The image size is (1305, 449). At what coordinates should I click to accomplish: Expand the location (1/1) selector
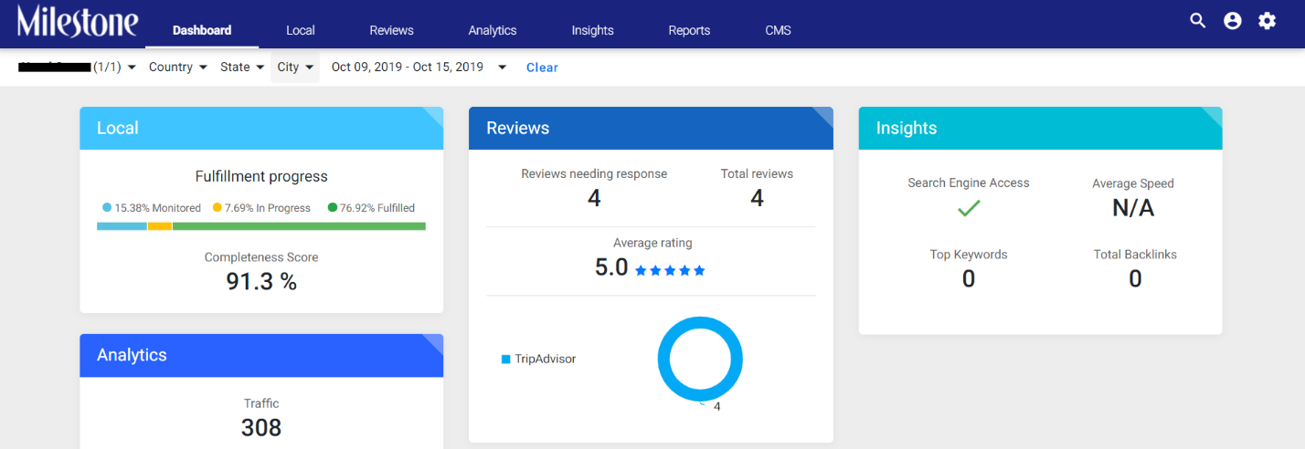[78, 68]
